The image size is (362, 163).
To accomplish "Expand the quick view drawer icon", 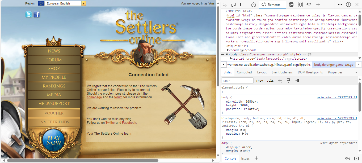I will (x=356, y=158).
